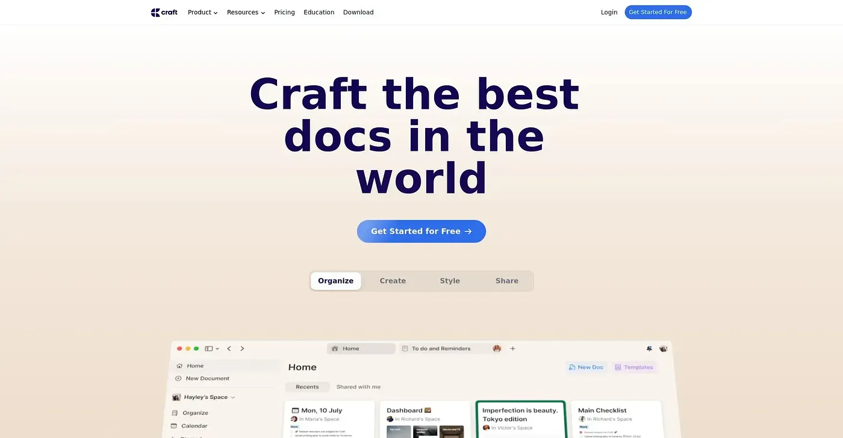Click Get Started For Free in header
Screen dimensions: 843x438
point(658,12)
